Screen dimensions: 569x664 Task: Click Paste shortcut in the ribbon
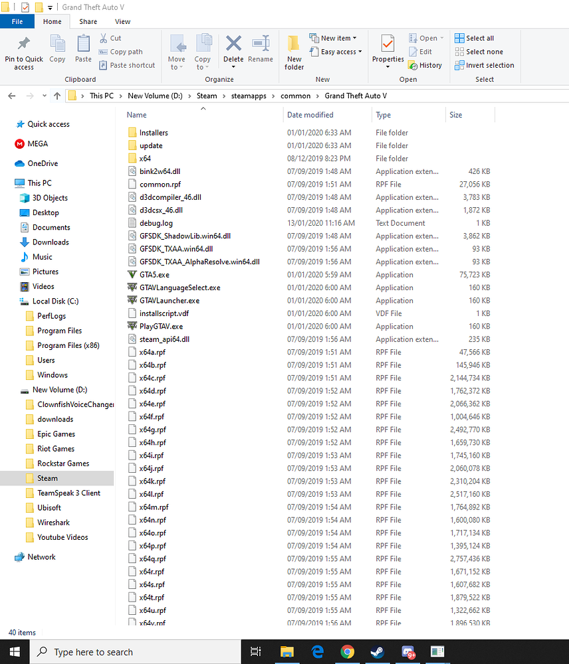pos(127,65)
